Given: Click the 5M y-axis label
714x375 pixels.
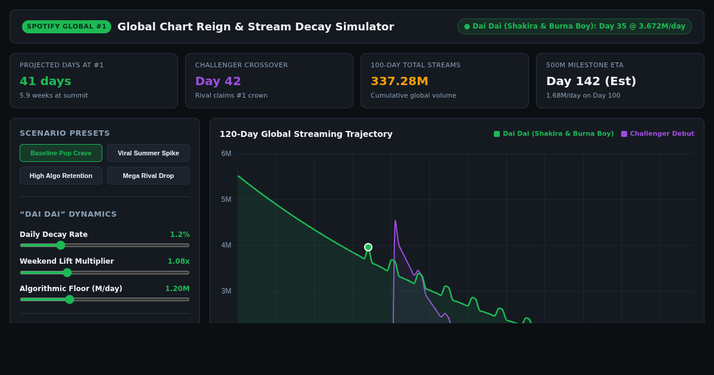Looking at the screenshot, I should [226, 199].
